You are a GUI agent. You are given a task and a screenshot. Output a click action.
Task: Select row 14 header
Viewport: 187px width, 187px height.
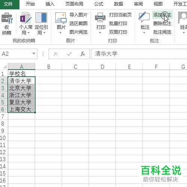4,166
